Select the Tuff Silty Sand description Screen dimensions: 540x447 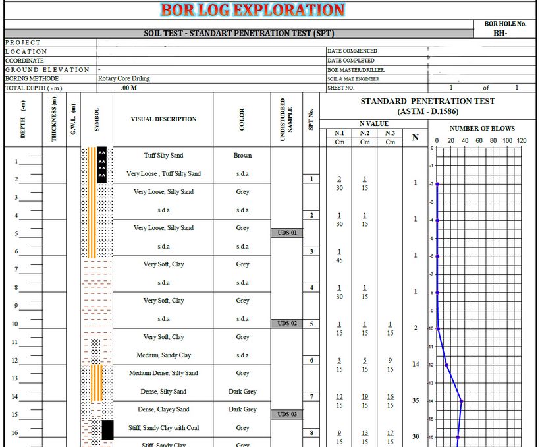click(x=163, y=156)
